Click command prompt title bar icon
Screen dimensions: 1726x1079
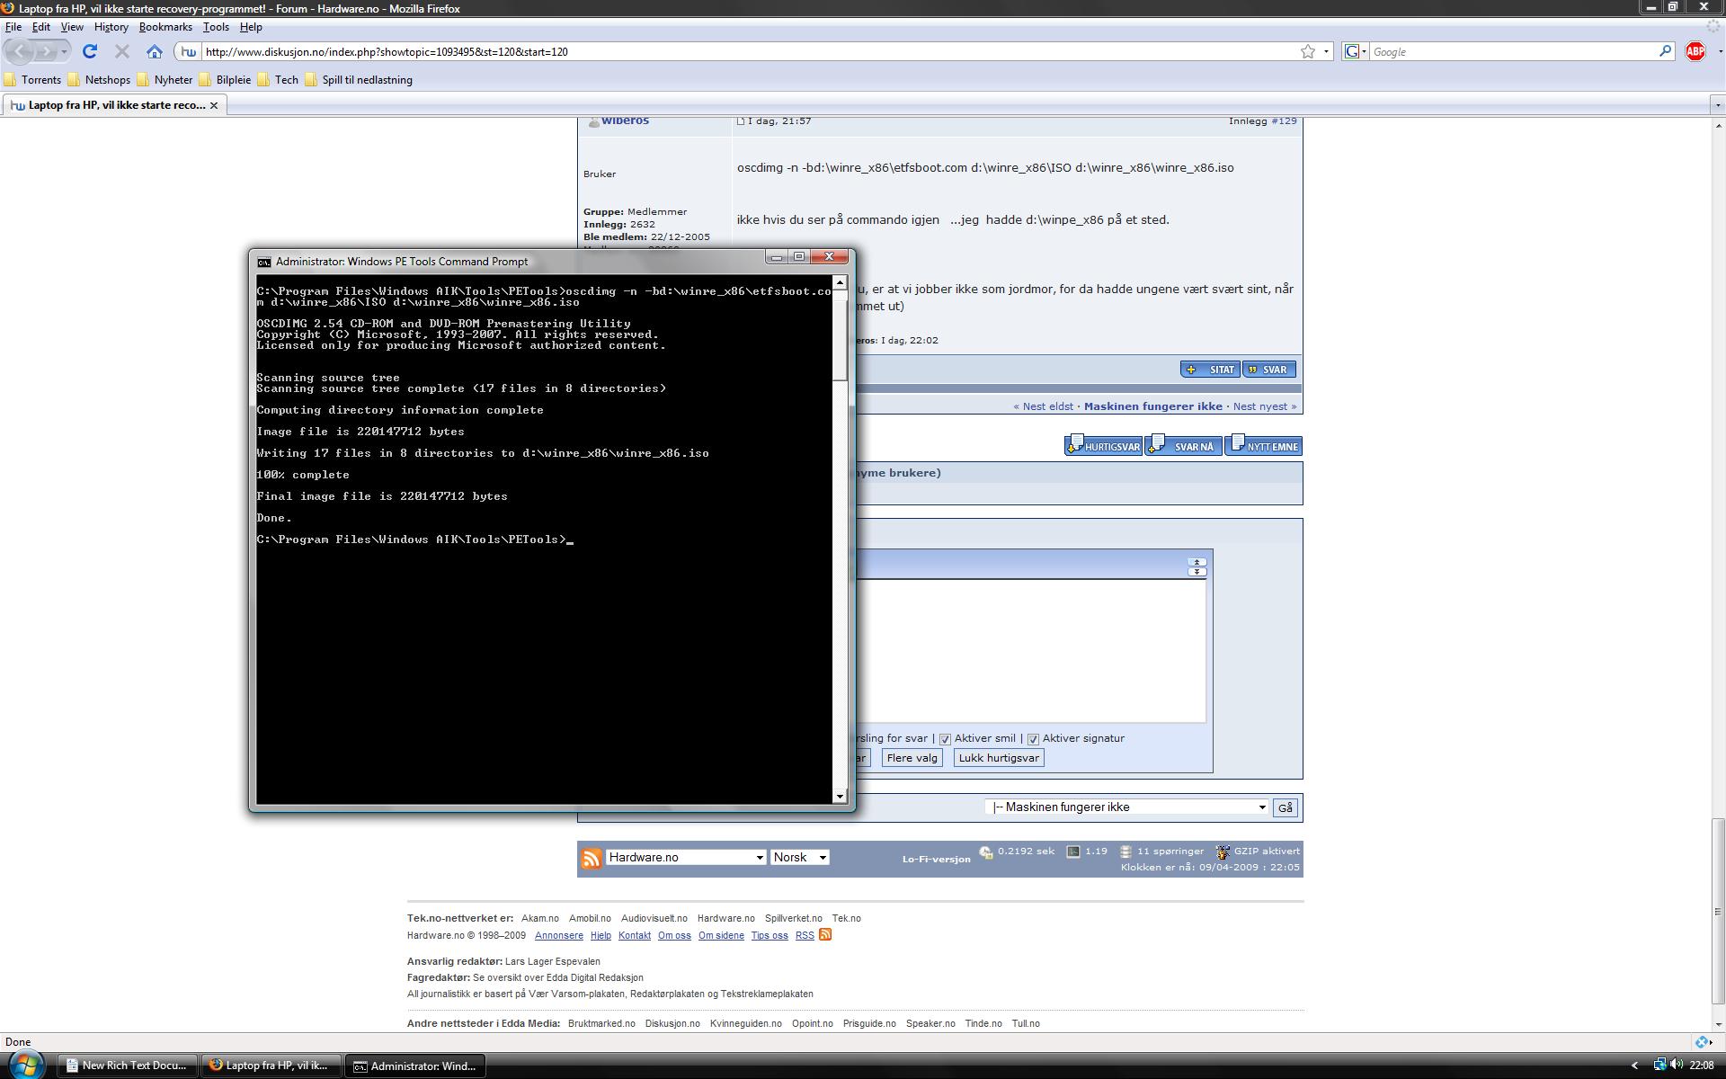pyautogui.click(x=263, y=262)
